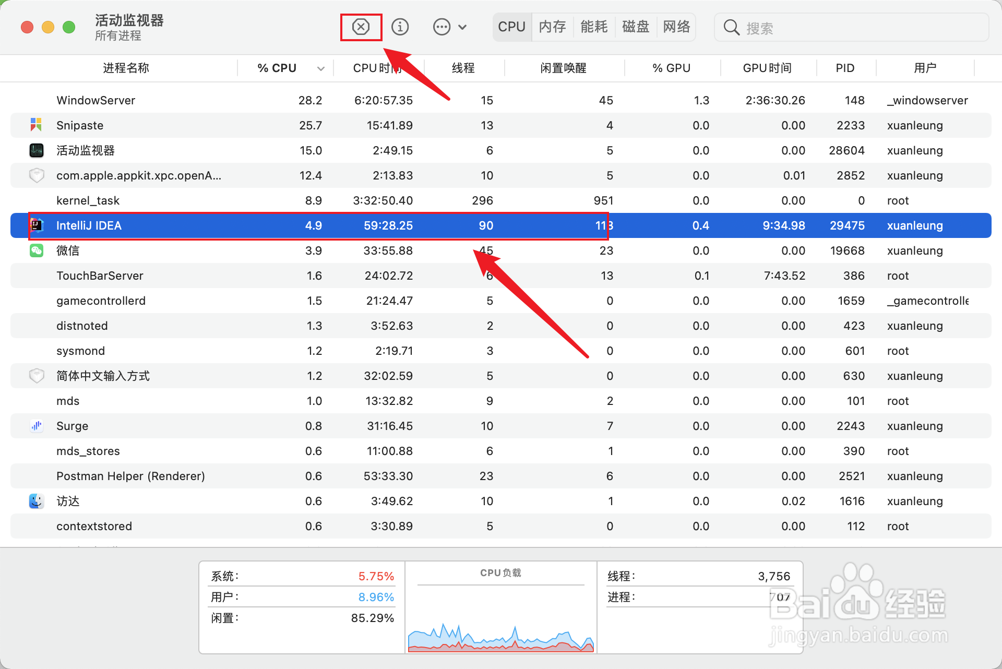Screen dimensions: 1002x669
Task: Click CPU time 6:20:57.35 value
Action: pos(384,100)
